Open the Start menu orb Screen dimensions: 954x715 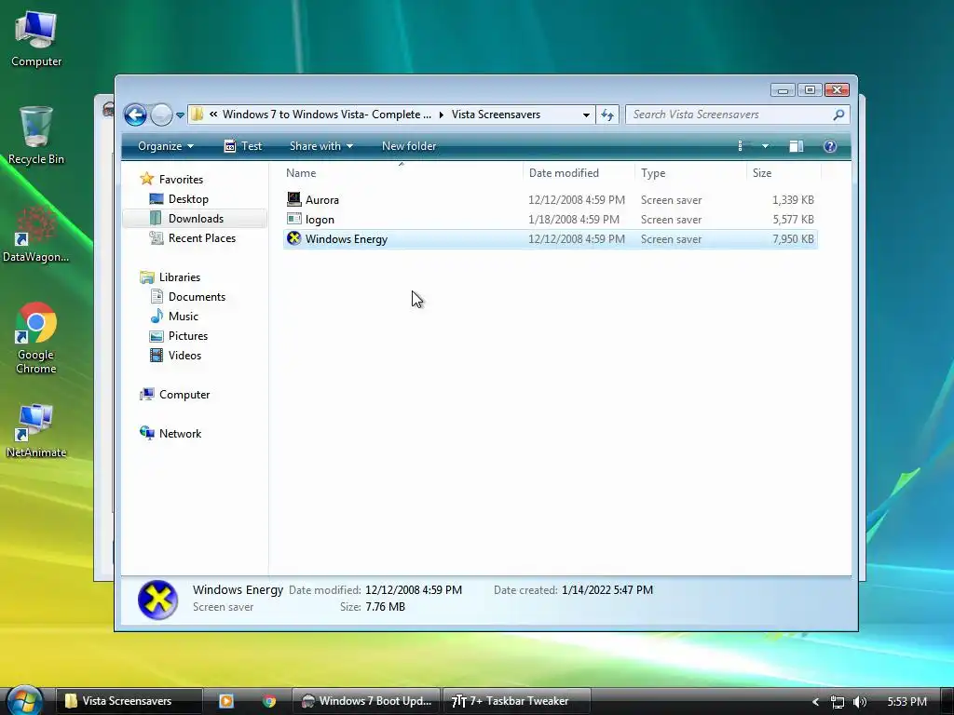tap(24, 700)
